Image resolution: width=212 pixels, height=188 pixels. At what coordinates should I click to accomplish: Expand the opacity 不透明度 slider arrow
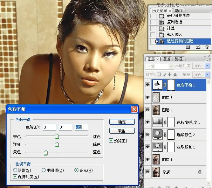coord(207,66)
